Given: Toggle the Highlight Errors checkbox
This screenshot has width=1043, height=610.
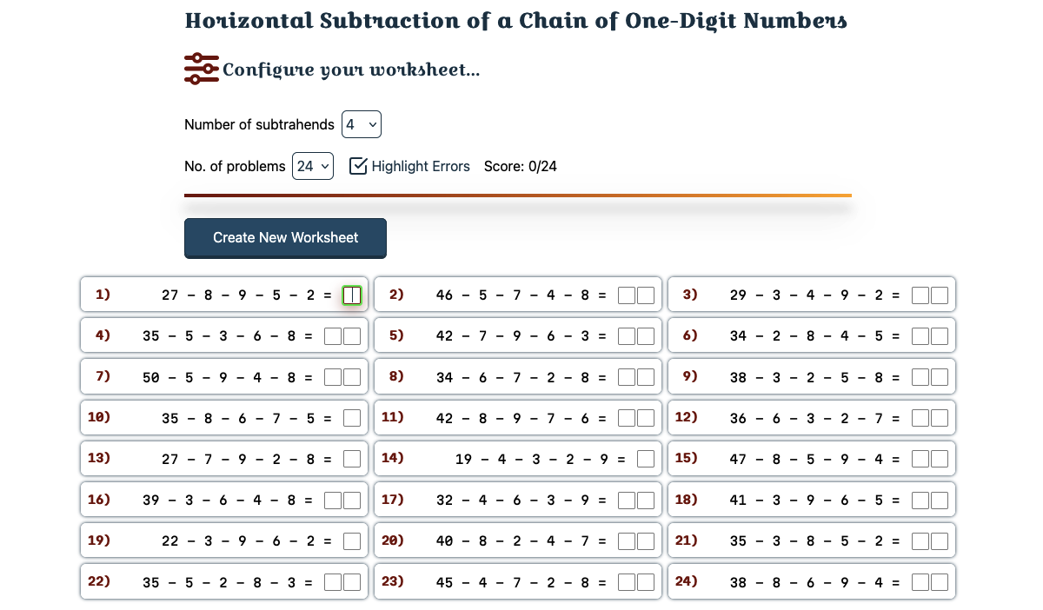Looking at the screenshot, I should click(358, 165).
